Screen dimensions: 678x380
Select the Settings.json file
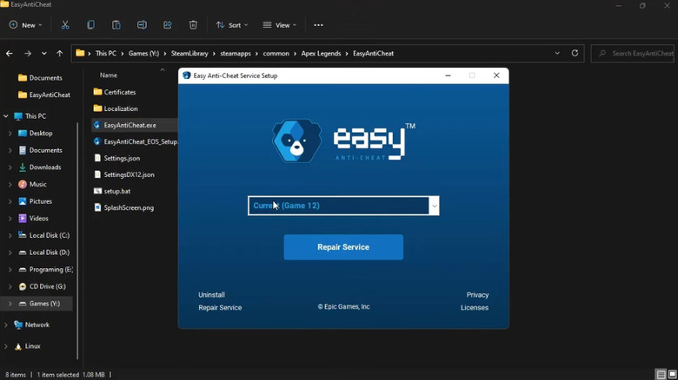(116, 158)
